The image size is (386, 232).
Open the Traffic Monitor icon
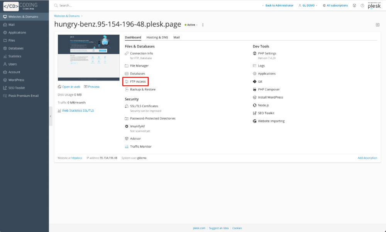(127, 147)
